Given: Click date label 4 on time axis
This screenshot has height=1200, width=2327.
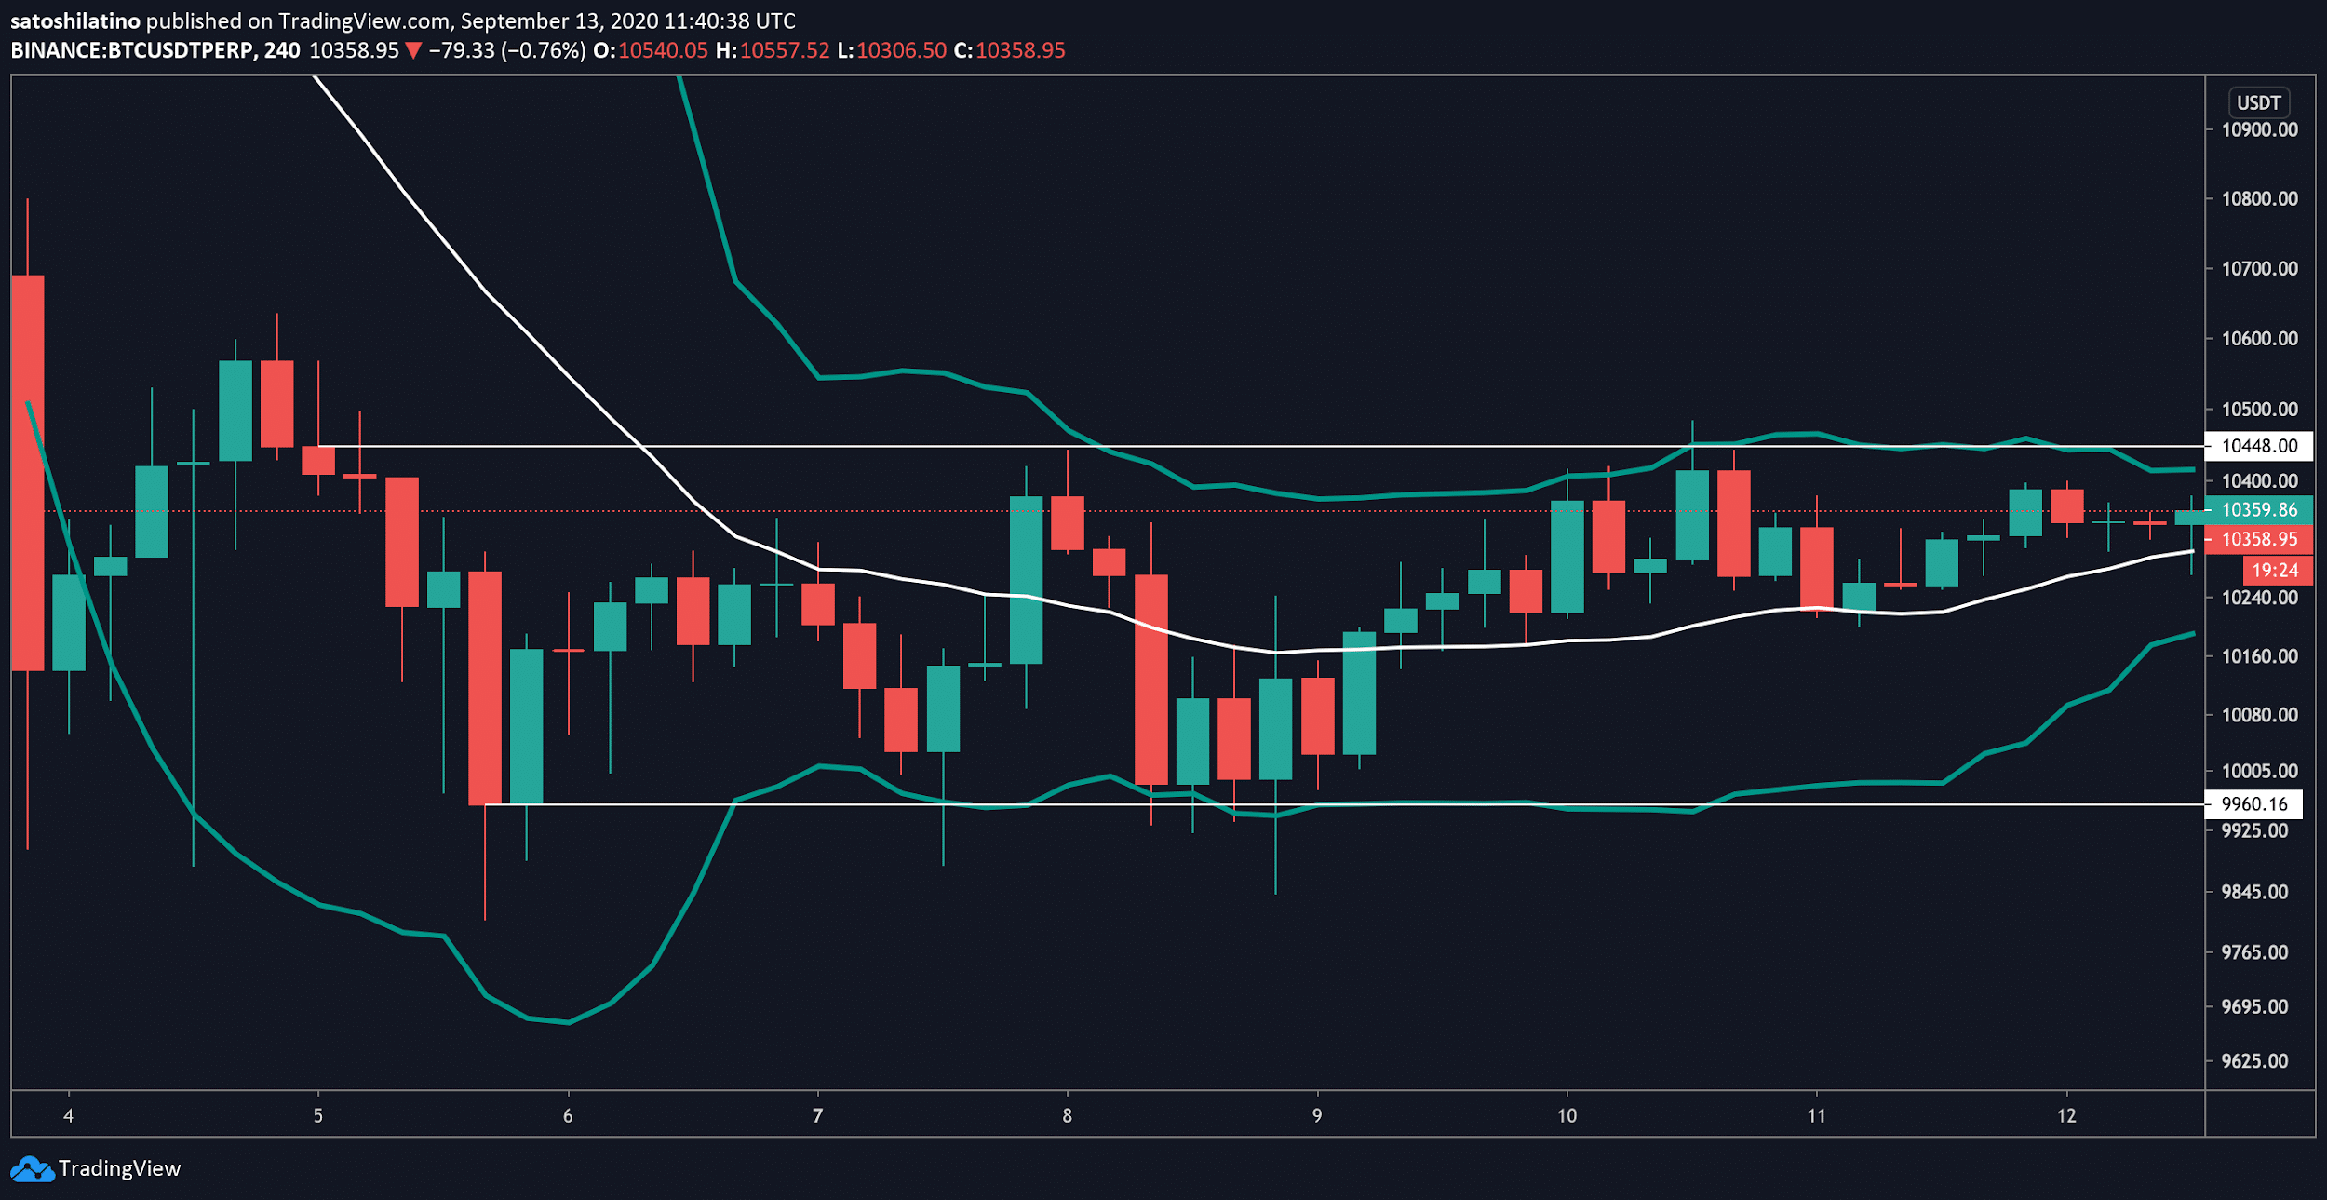Looking at the screenshot, I should coord(68,1116).
